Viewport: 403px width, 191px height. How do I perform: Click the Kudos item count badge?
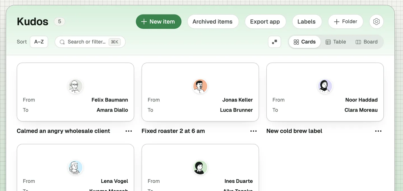(60, 21)
